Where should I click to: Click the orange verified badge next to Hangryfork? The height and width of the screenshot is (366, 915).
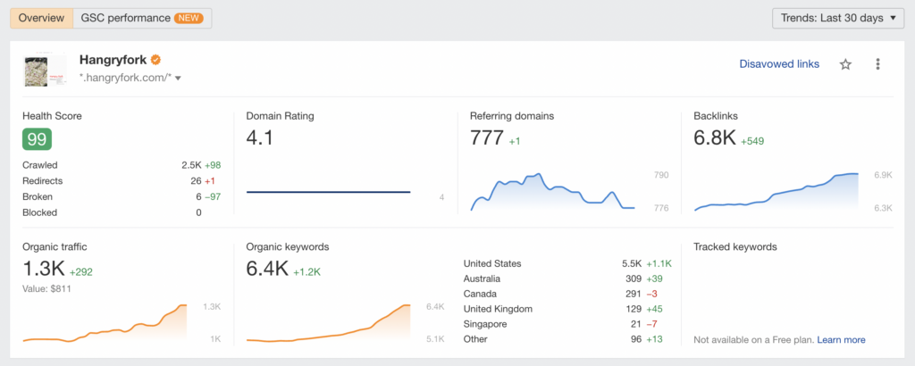click(155, 60)
